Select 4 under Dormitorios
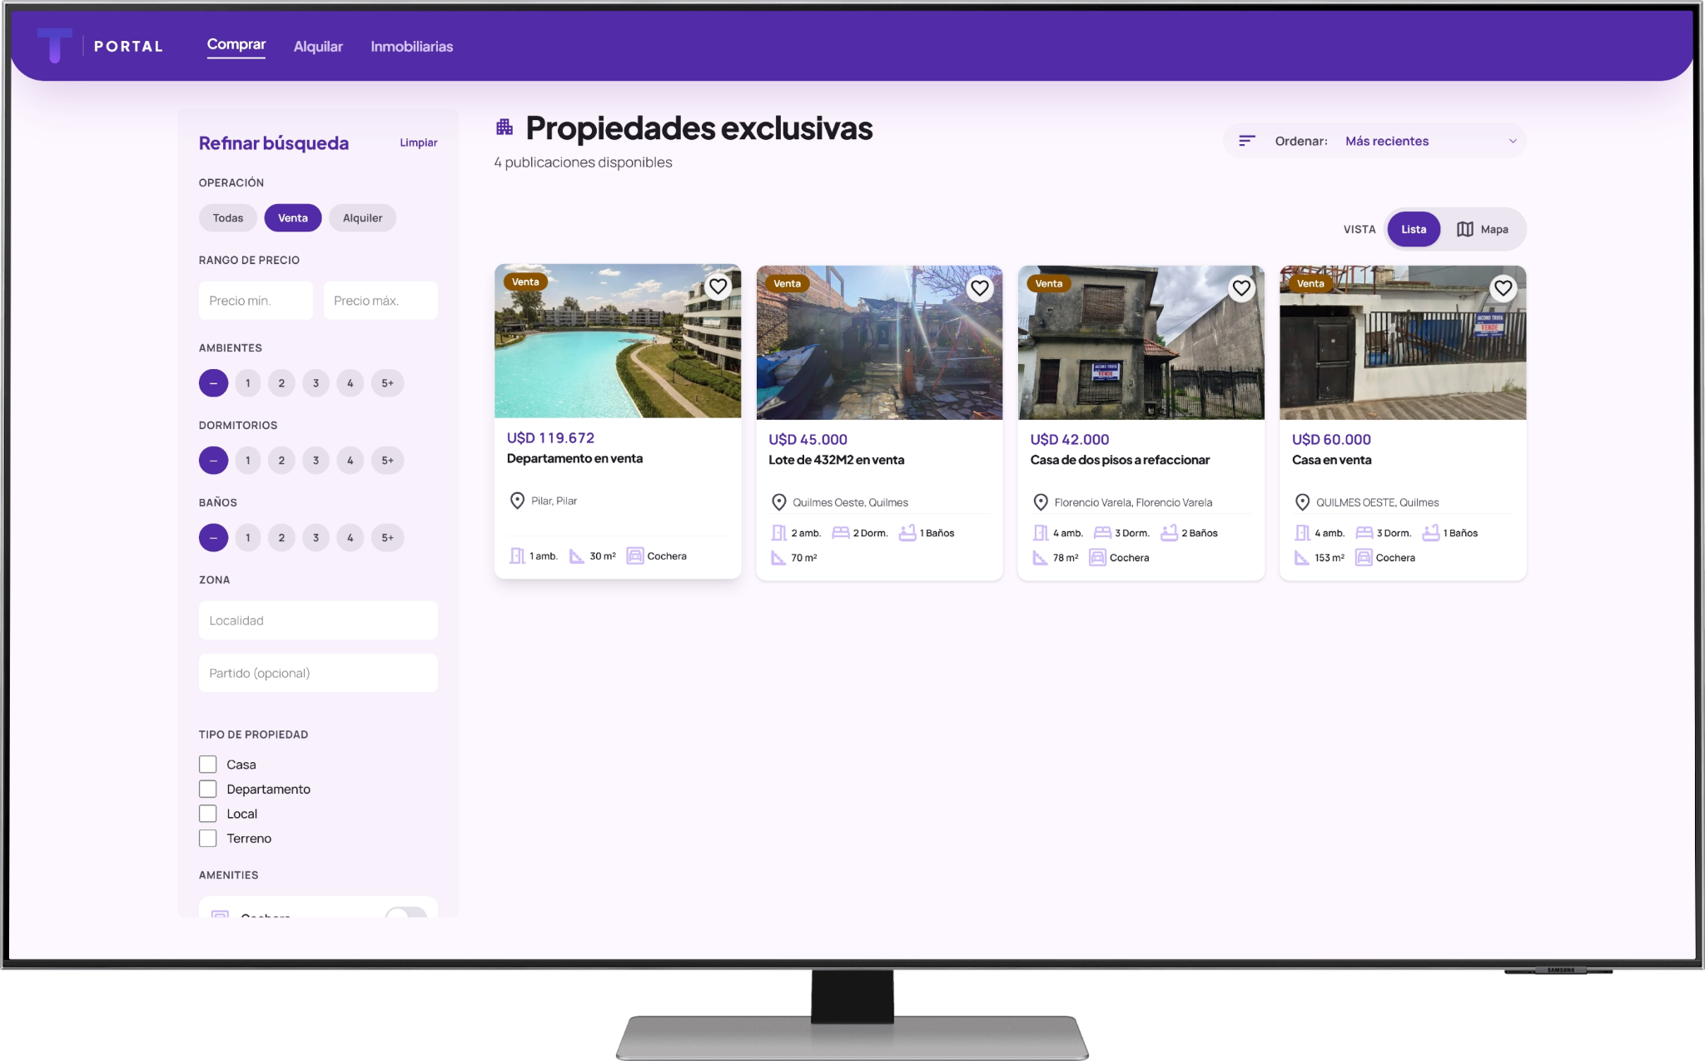Screen dimensions: 1705x1061 (350, 461)
